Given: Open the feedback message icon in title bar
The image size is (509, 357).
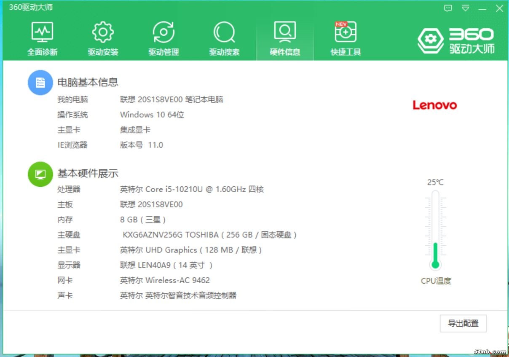Looking at the screenshot, I should coord(448,8).
